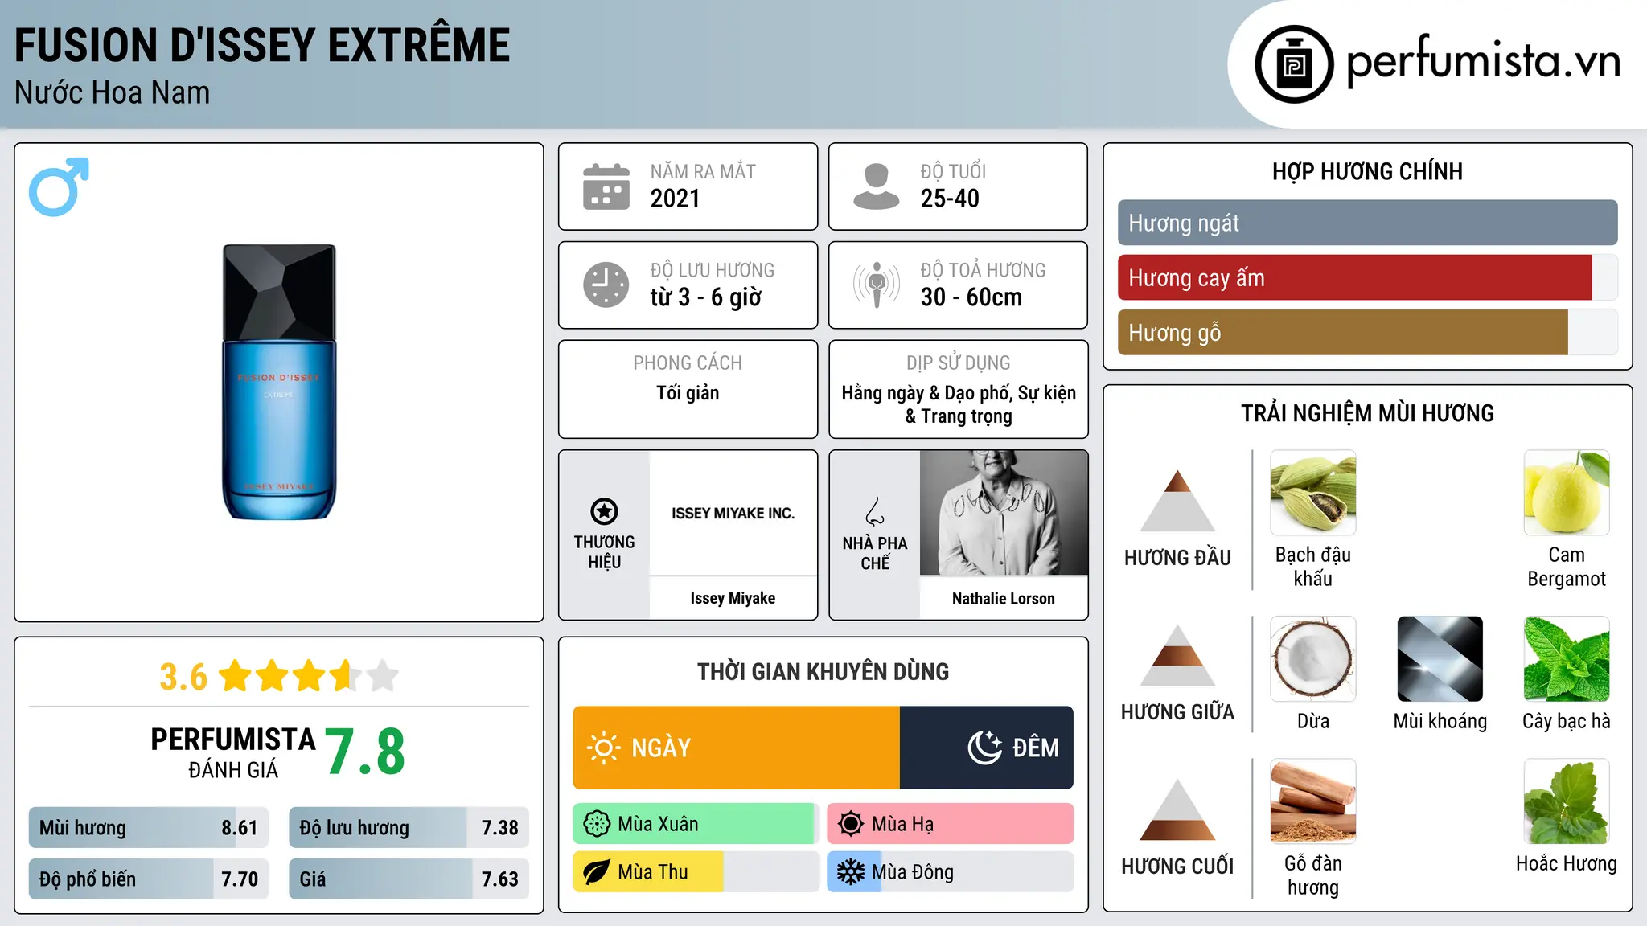Screen dimensions: 1647x926
Task: Click the 'Tối giản' style value
Action: pyautogui.click(x=688, y=392)
